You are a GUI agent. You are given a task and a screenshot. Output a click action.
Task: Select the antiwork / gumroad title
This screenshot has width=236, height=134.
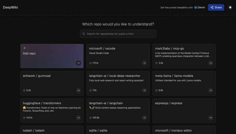pos(37,76)
